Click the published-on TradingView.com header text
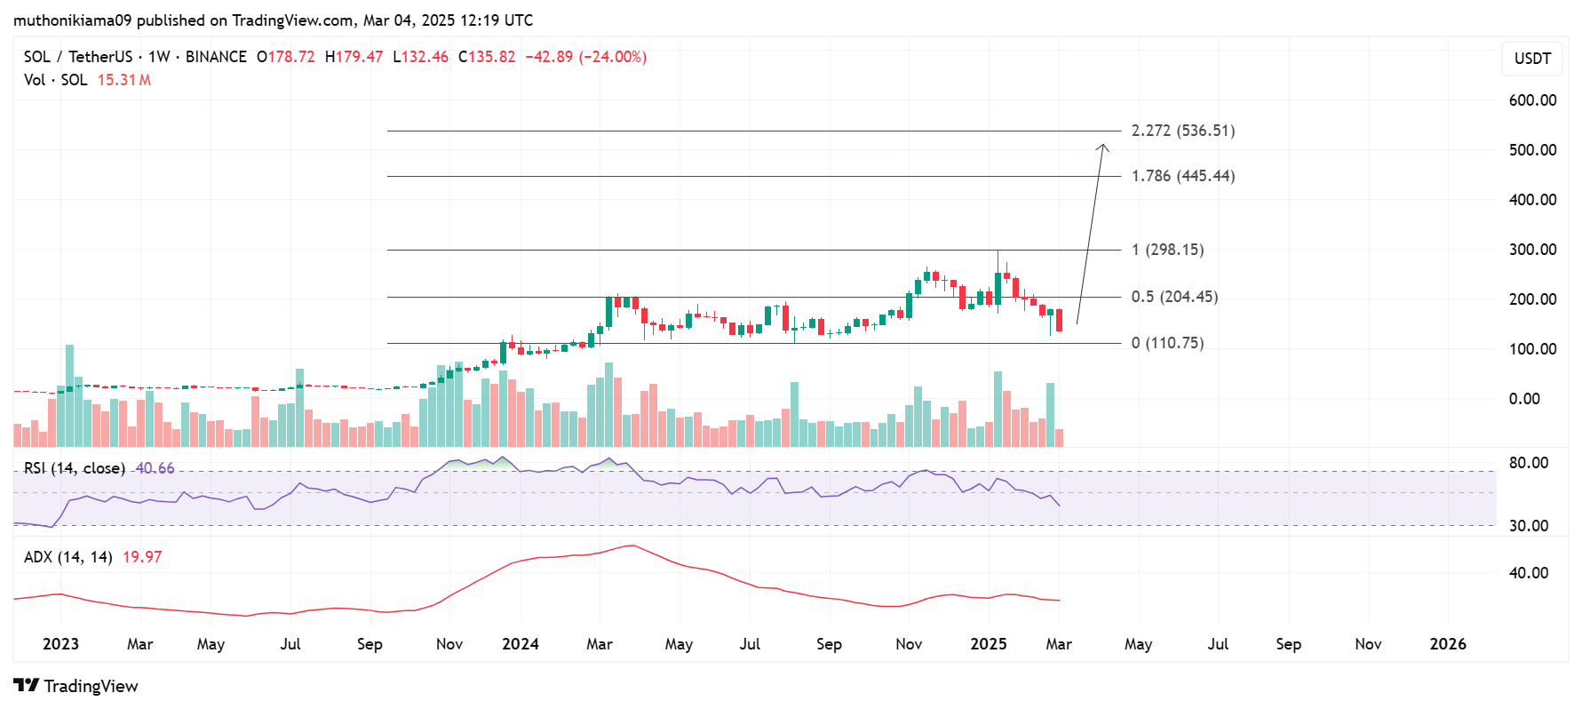The width and height of the screenshot is (1582, 709). [x=274, y=20]
